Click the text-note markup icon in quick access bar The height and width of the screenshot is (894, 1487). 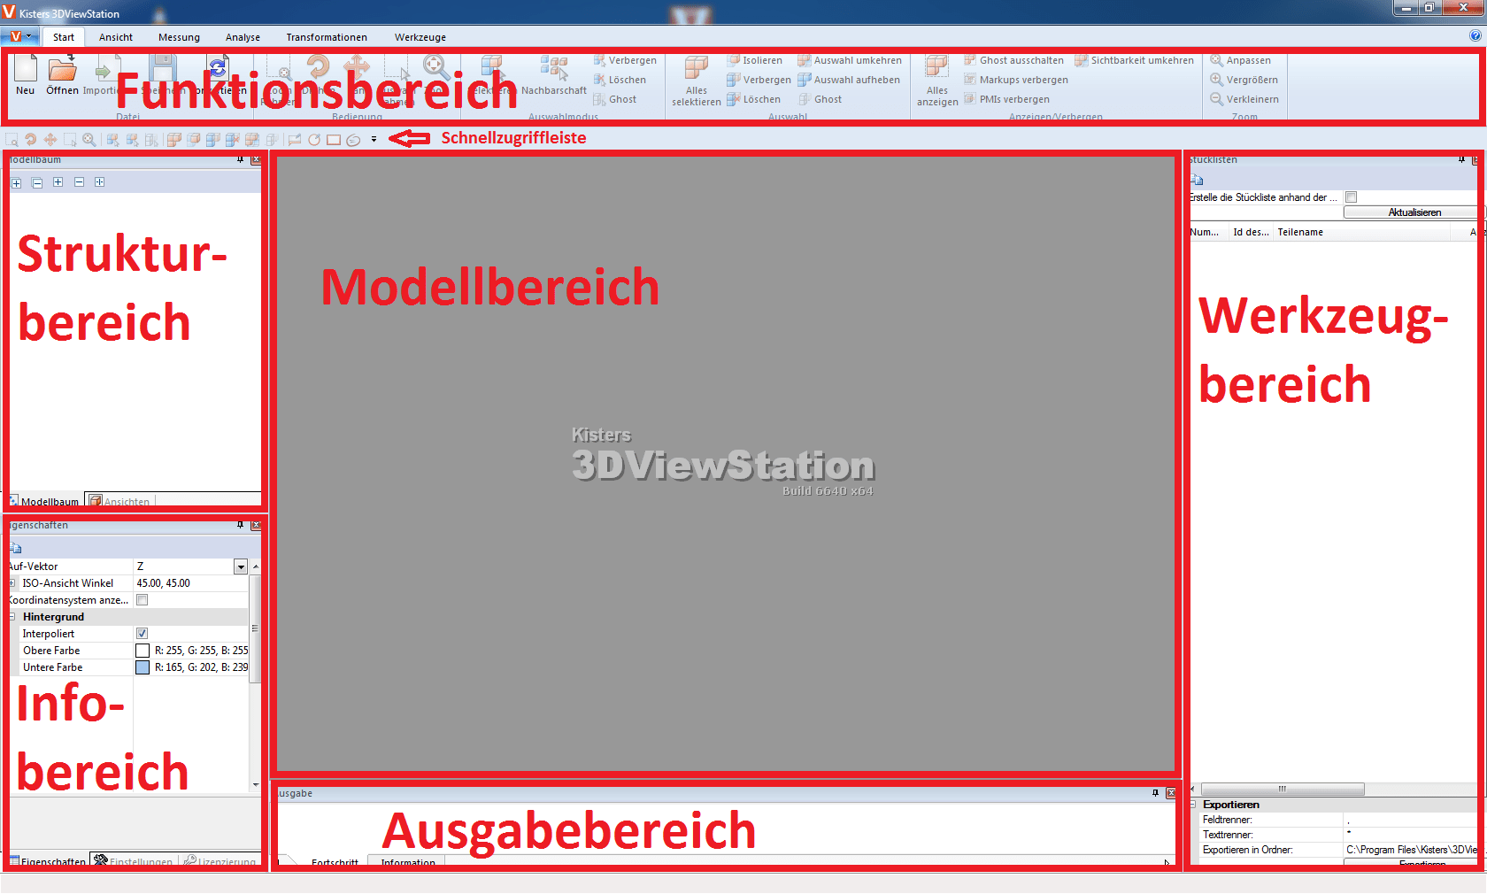[x=295, y=140]
